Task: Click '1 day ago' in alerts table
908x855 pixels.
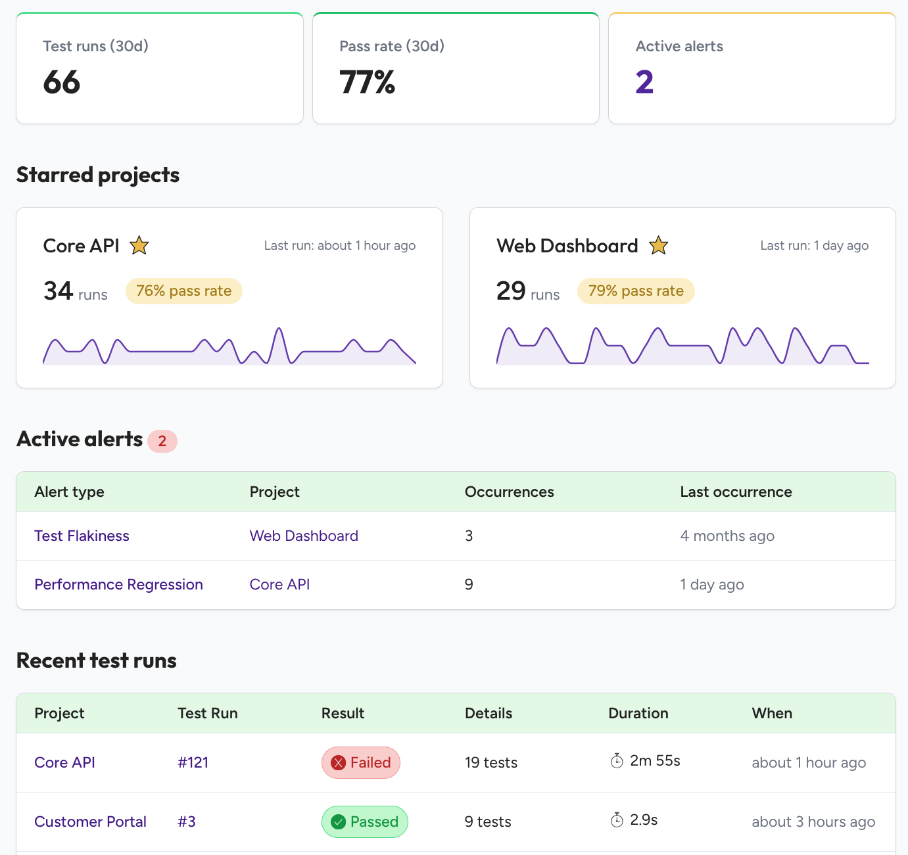Action: tap(712, 584)
